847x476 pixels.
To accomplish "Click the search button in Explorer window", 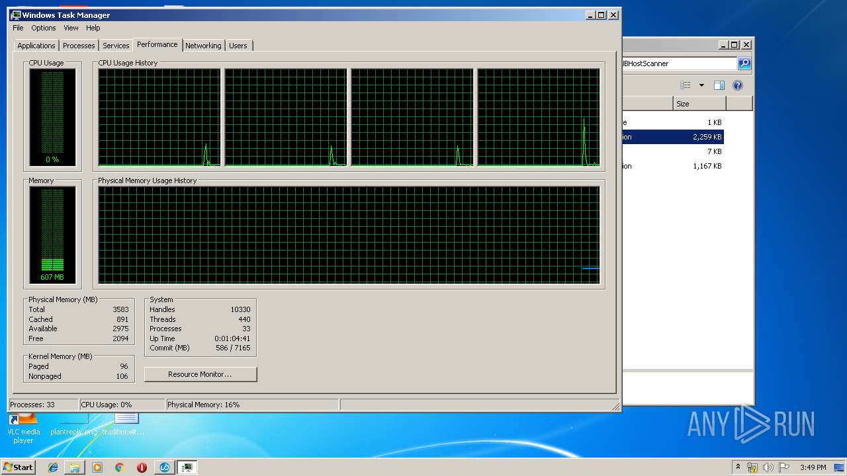I will click(x=744, y=63).
